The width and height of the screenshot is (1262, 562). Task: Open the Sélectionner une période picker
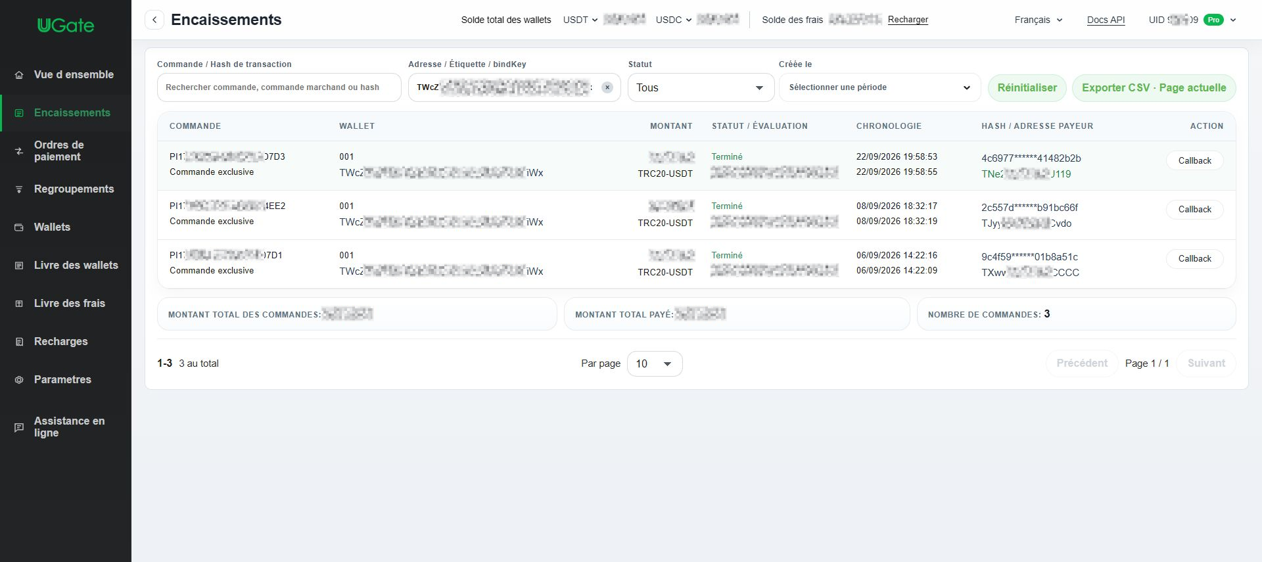[x=879, y=87]
